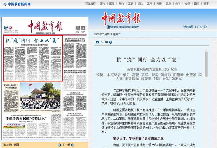Open the 桃李 nav item
217x148 pixels.
[x=206, y=4]
